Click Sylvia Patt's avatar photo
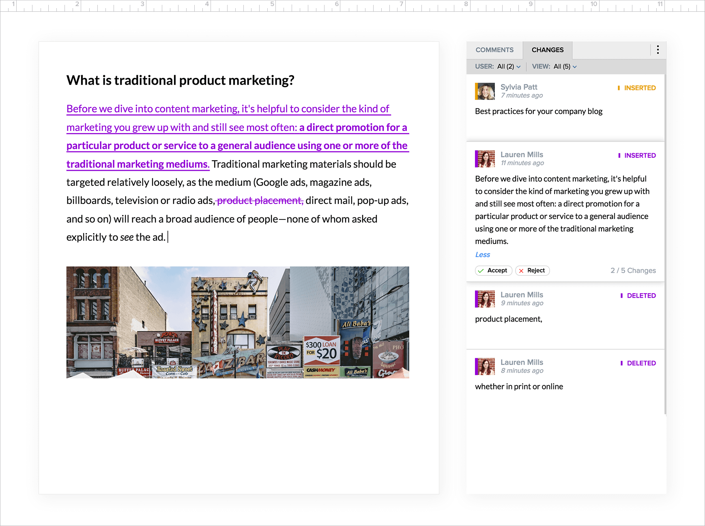Image resolution: width=705 pixels, height=526 pixels. pos(486,91)
